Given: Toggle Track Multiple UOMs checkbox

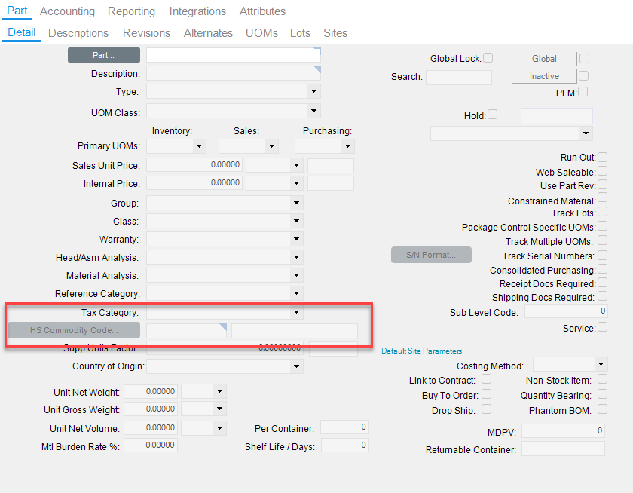Looking at the screenshot, I should (602, 240).
